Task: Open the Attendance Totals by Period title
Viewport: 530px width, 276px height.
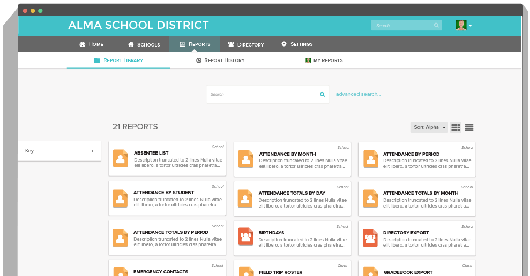Action: [171, 232]
